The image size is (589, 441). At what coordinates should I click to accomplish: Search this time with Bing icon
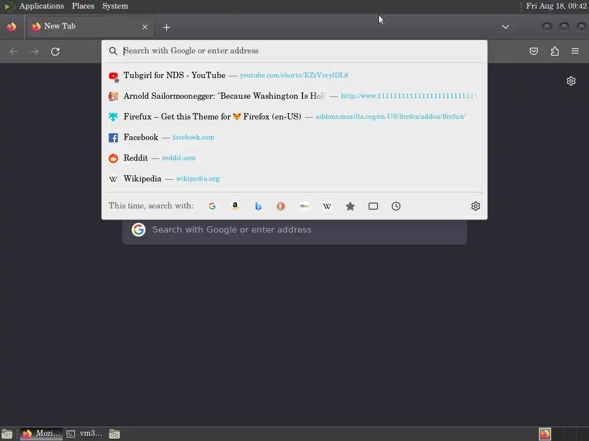[x=258, y=206]
